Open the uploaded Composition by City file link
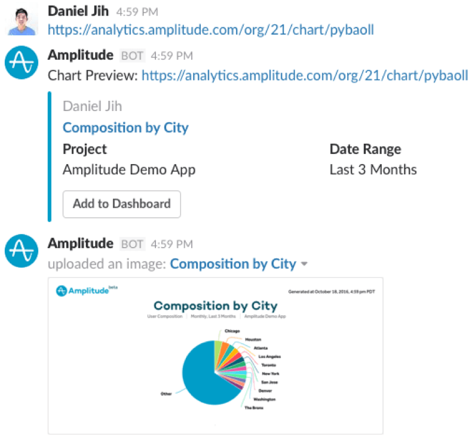Viewport: 475px width, 444px height. pos(233,264)
